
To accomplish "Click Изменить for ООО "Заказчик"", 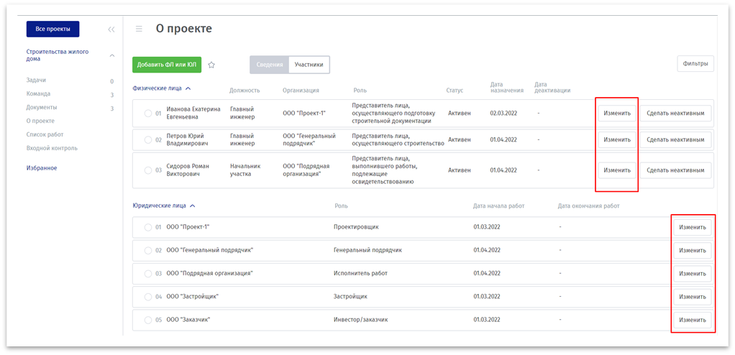I will point(693,320).
